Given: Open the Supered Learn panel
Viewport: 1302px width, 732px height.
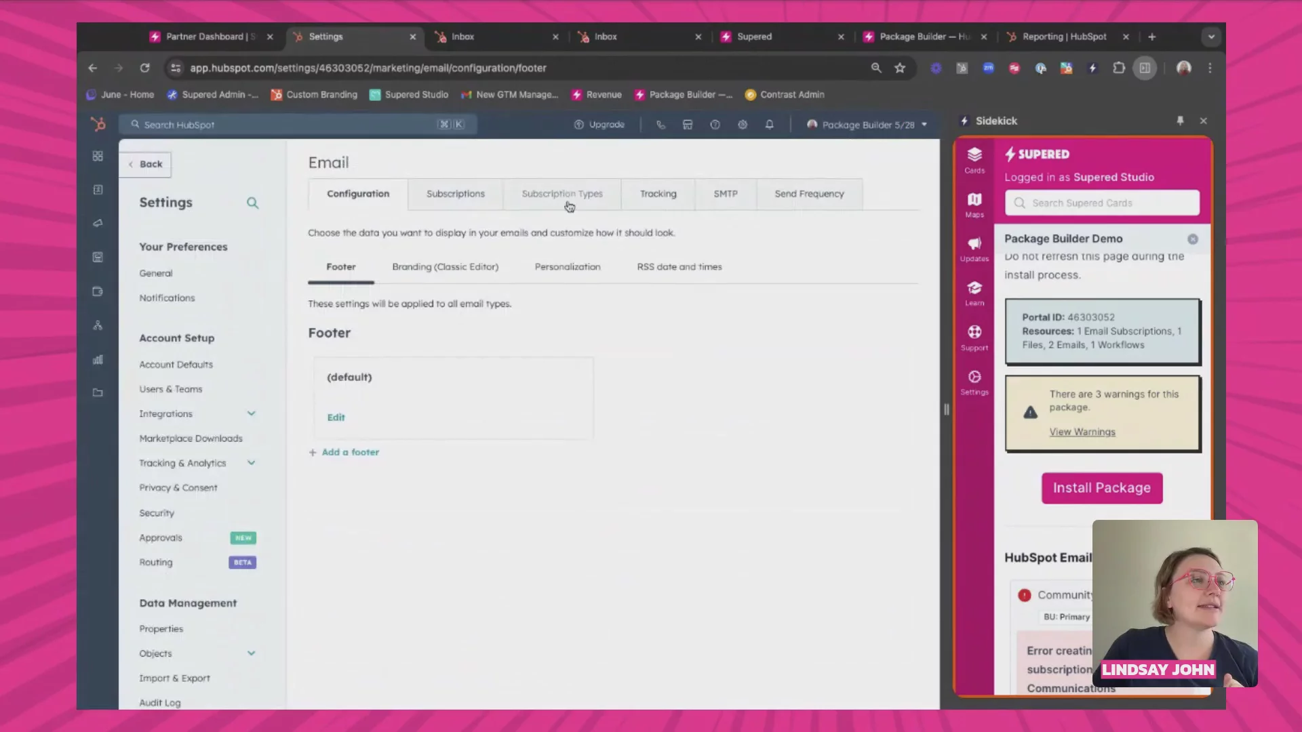Looking at the screenshot, I should click(x=974, y=293).
